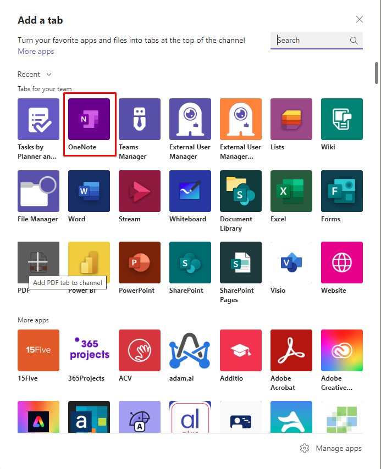Screen dimensions: 381x469
Task: Open the purple External User Manager app
Action: pos(190,119)
